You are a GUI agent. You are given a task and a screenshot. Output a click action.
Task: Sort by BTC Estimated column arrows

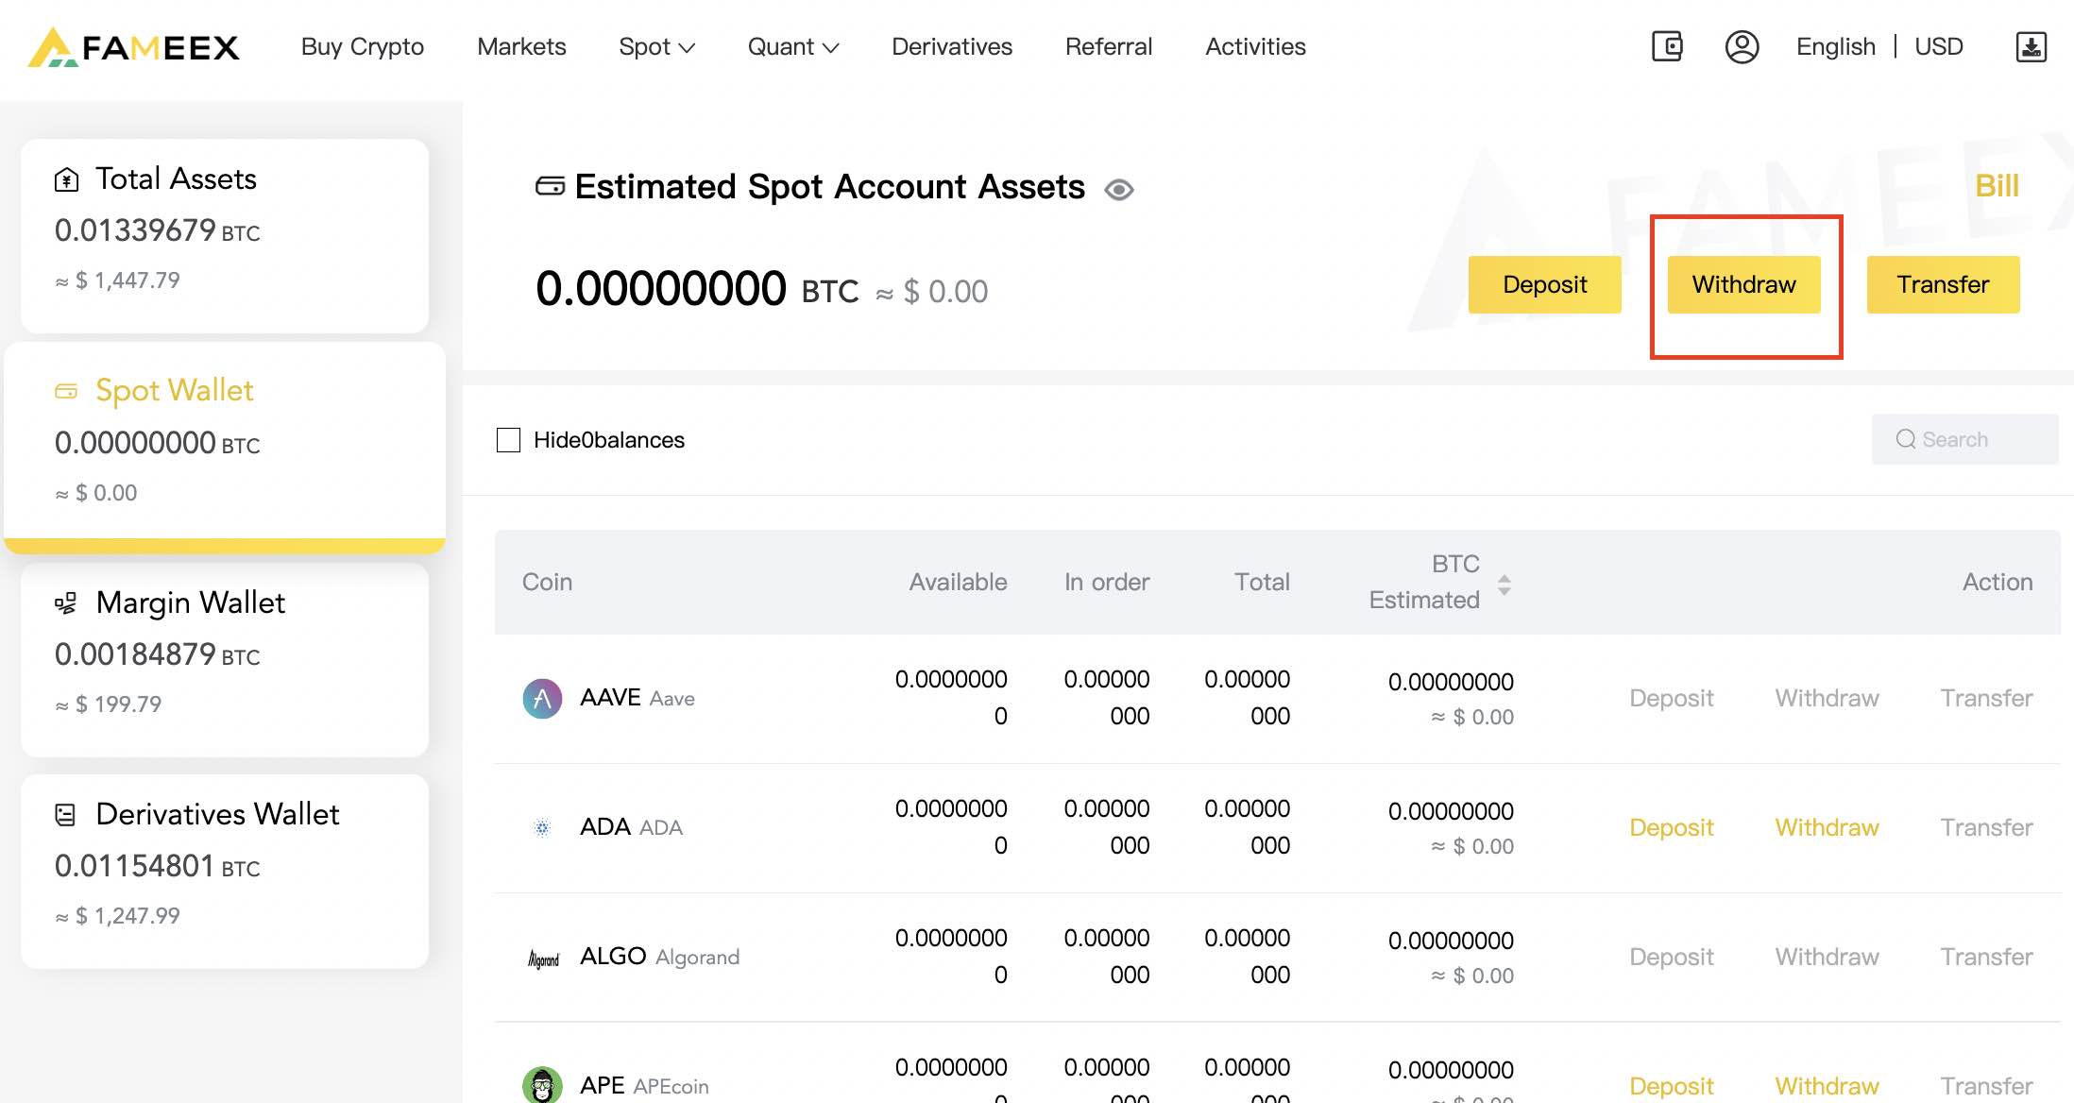click(x=1504, y=585)
